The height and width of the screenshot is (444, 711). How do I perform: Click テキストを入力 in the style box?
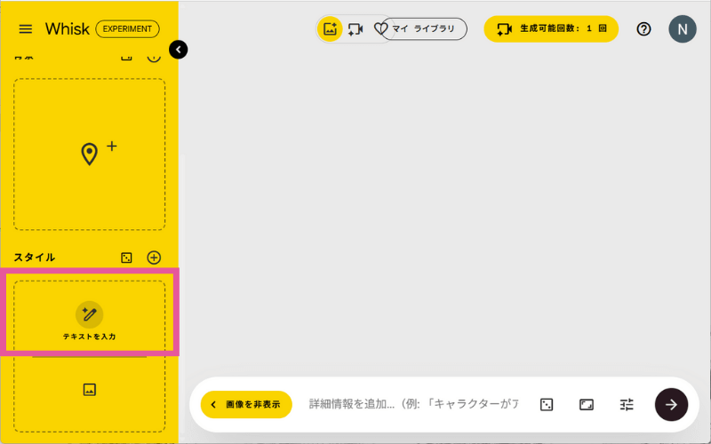point(90,321)
